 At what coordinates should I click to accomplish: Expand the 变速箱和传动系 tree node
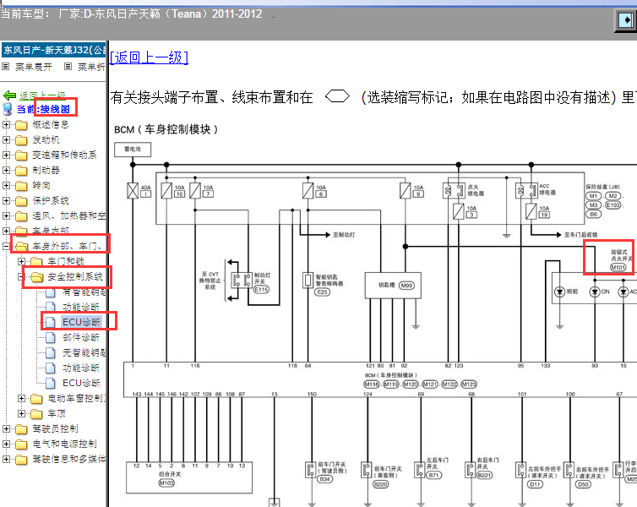[6, 155]
